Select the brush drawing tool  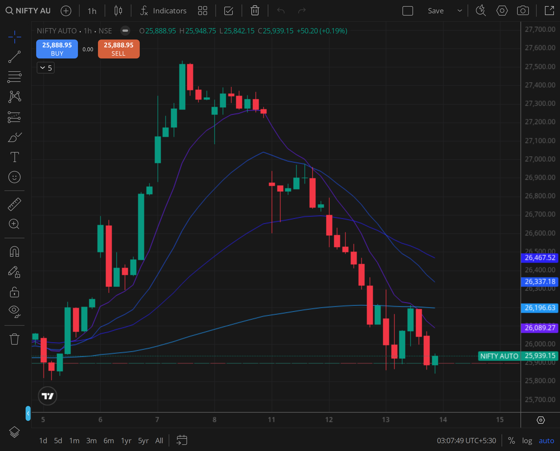pyautogui.click(x=14, y=137)
